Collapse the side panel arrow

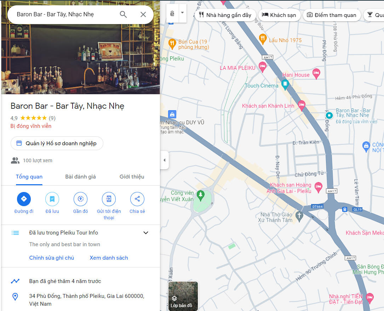[164, 160]
